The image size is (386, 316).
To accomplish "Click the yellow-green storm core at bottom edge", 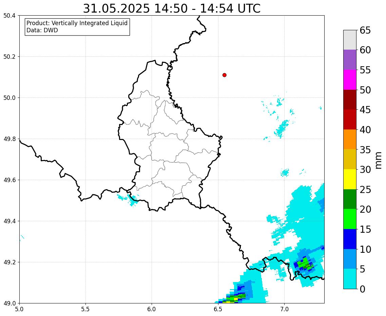I will (x=233, y=299).
